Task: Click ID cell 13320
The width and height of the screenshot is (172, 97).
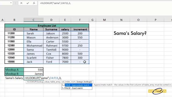Action: coord(14,54)
